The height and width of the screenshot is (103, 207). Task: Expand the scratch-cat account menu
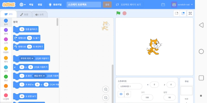pos(182,5)
